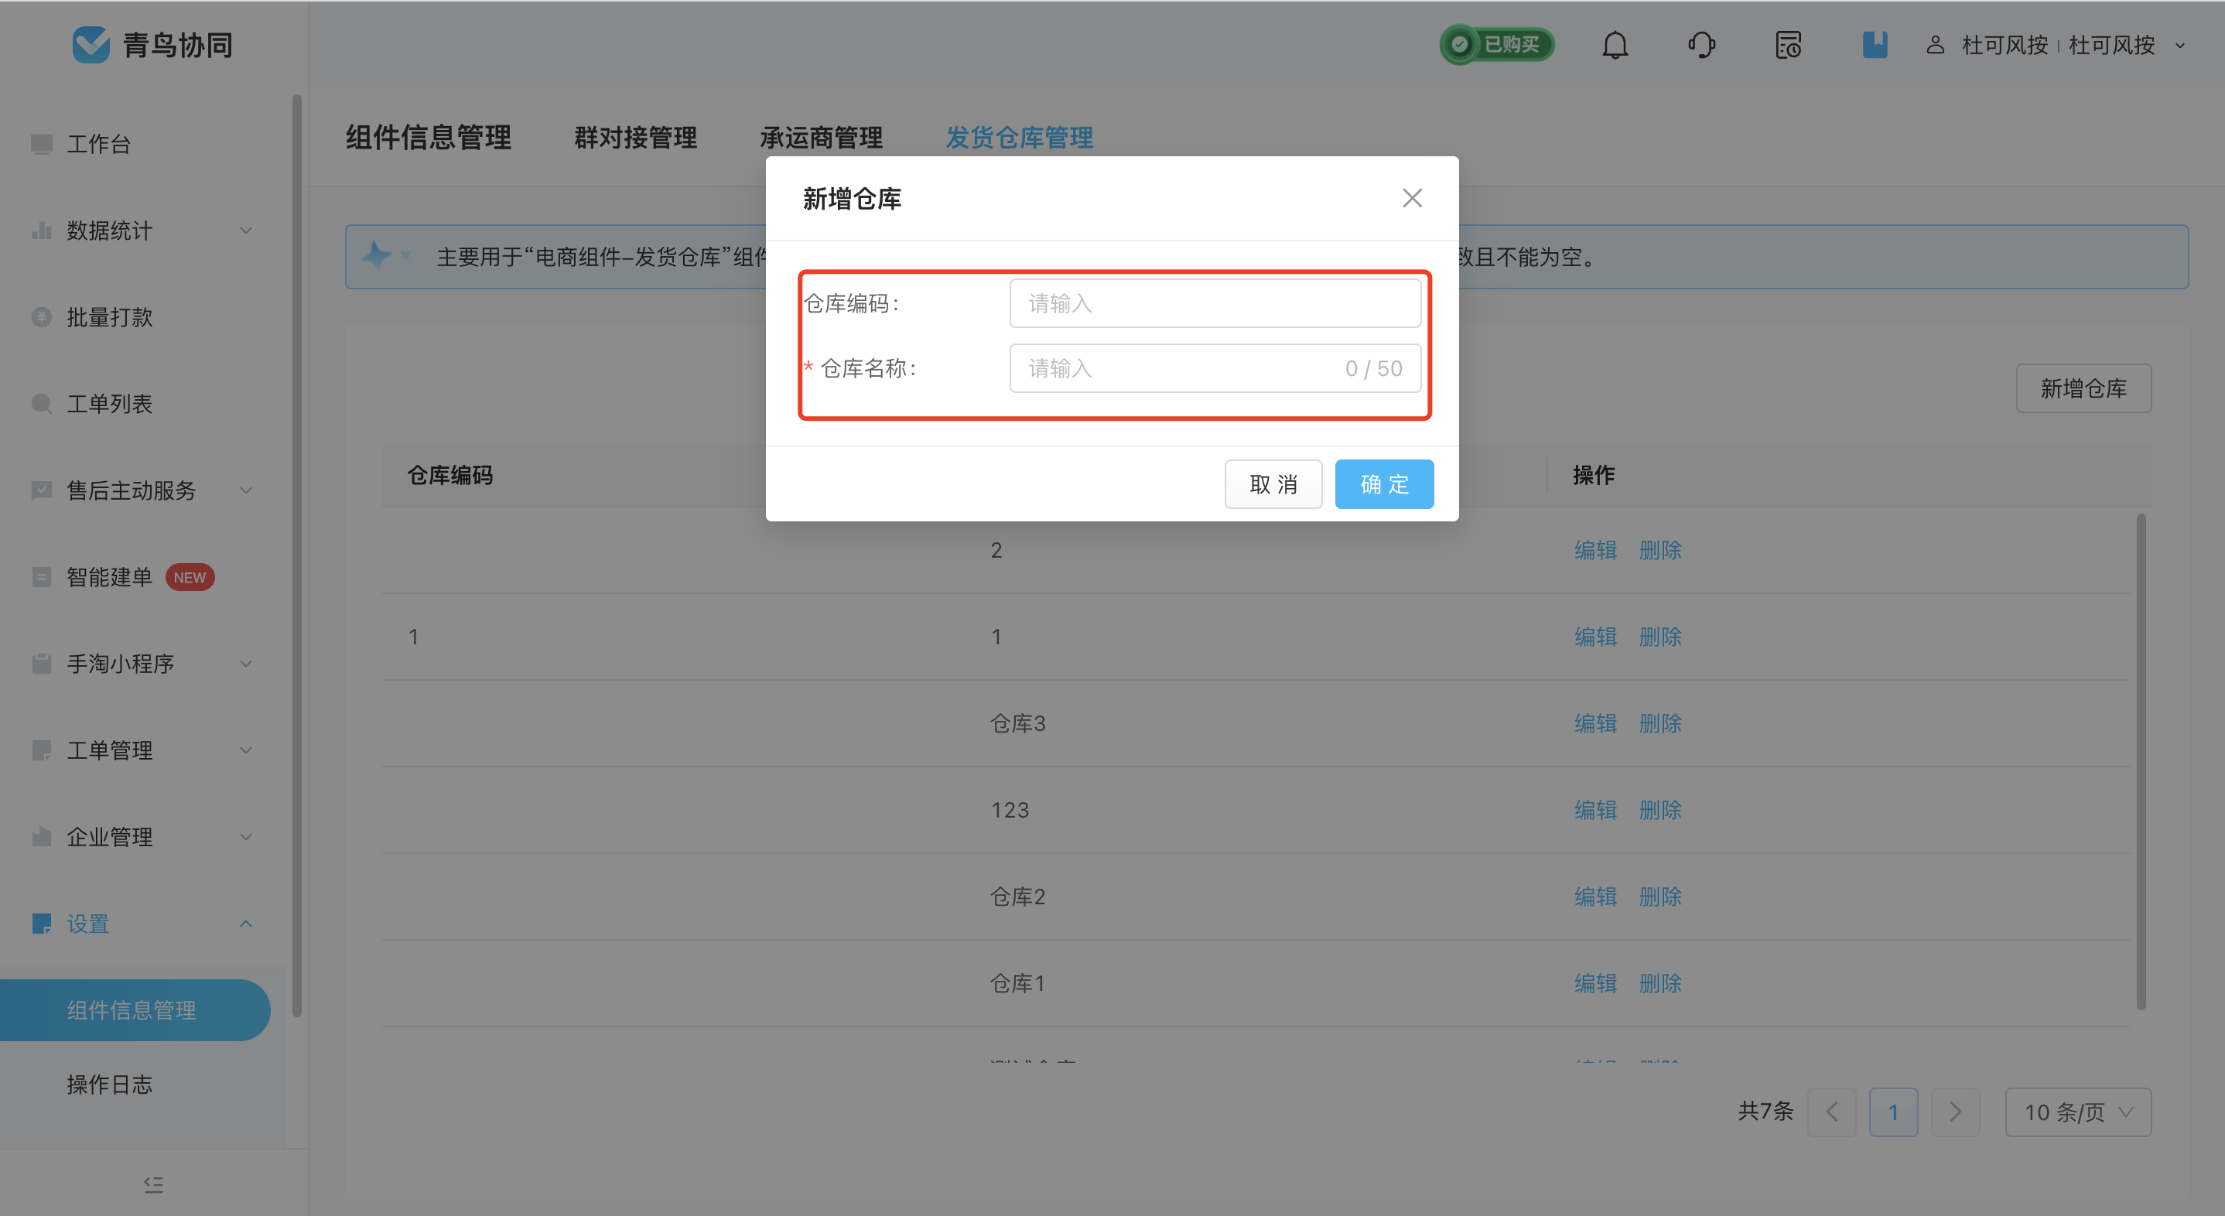
Task: Delete the warehouse with code 1
Action: 1660,637
